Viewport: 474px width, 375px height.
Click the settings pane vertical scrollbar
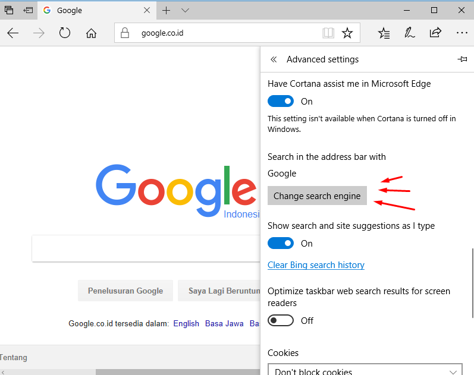point(472,283)
